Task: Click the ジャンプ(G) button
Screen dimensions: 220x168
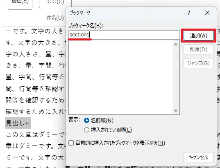Action: point(199,63)
